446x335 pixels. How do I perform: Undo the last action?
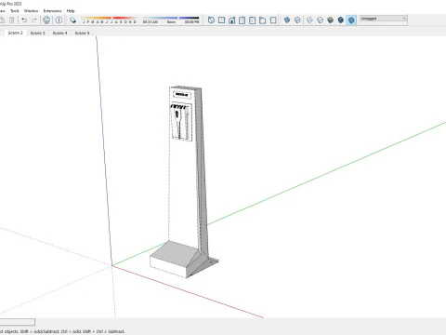point(24,20)
